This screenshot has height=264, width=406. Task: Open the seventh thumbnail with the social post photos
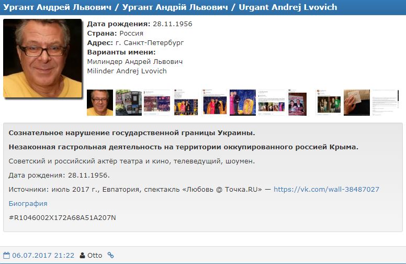[x=272, y=103]
